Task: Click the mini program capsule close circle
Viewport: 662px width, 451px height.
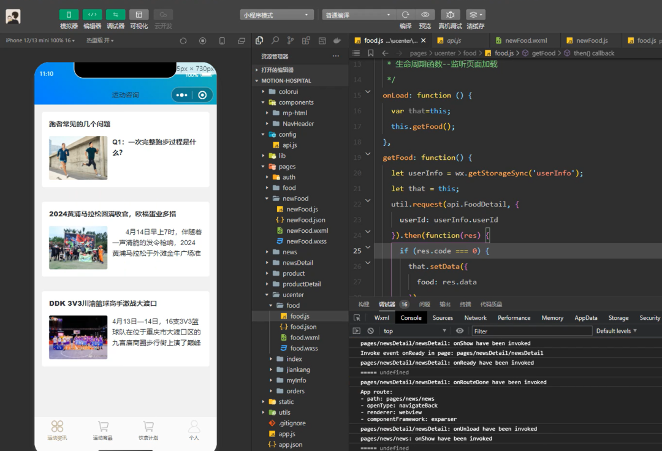Action: tap(202, 95)
